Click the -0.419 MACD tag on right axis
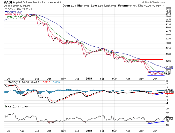The width and height of the screenshot is (175, 133). (169, 92)
